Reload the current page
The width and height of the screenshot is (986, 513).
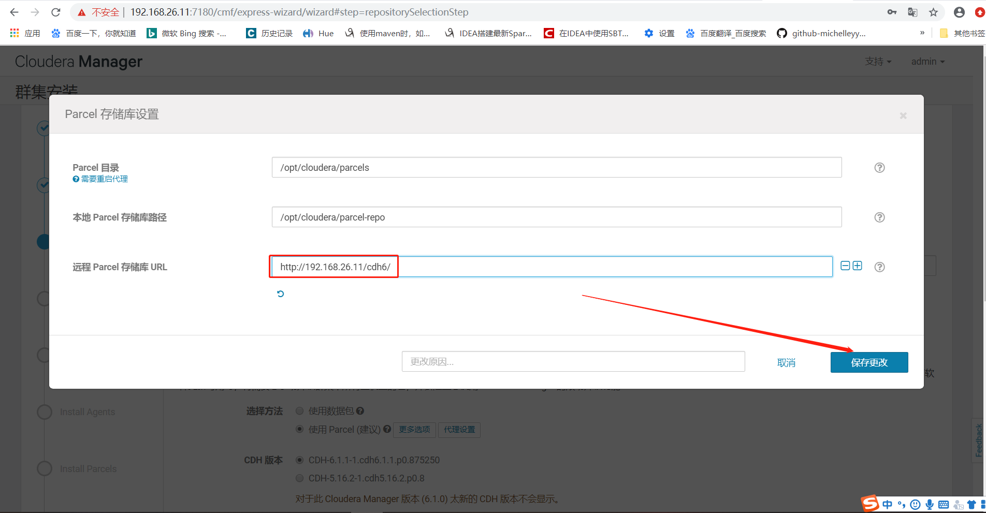coord(56,12)
